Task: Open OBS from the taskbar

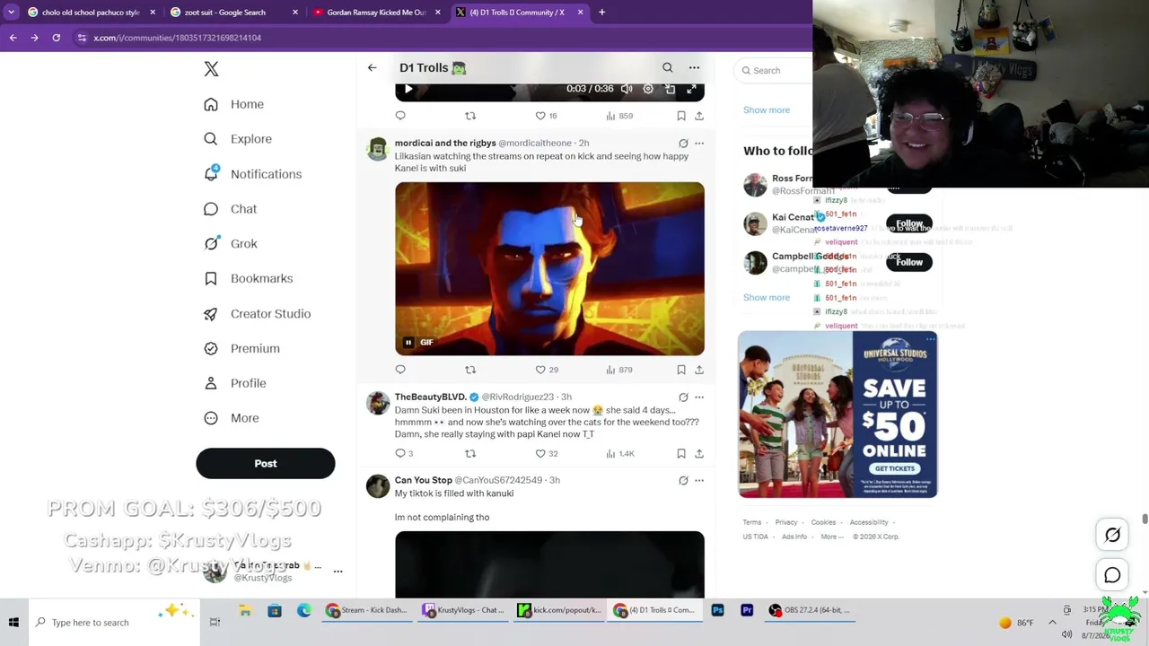Action: tap(810, 610)
